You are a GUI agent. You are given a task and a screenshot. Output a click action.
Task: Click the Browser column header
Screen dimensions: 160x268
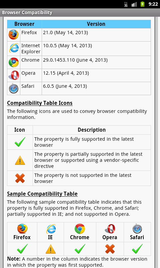[24, 24]
